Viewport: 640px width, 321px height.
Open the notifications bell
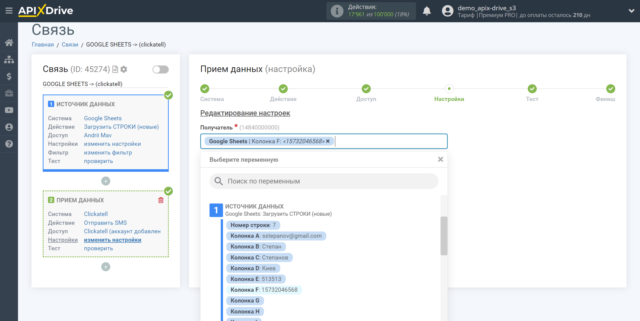427,11
